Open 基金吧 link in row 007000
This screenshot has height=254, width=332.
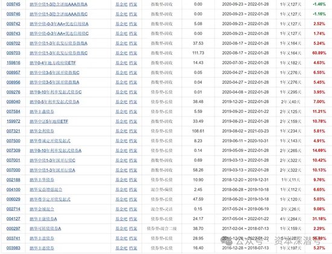(121, 170)
